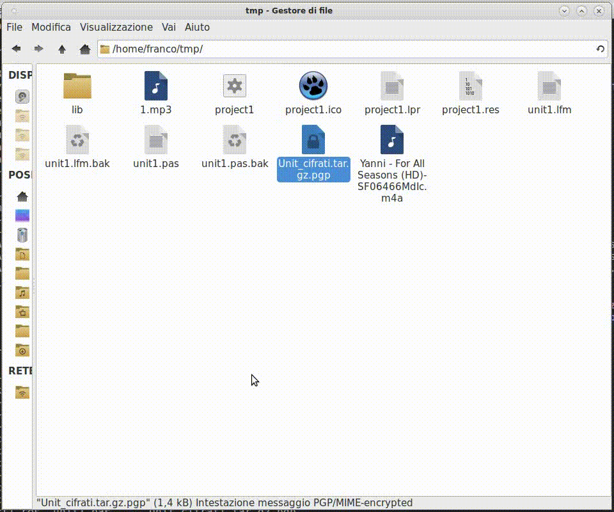Image resolution: width=614 pixels, height=512 pixels.
Task: Click the 'project1.lpr' file name label
Action: [392, 109]
